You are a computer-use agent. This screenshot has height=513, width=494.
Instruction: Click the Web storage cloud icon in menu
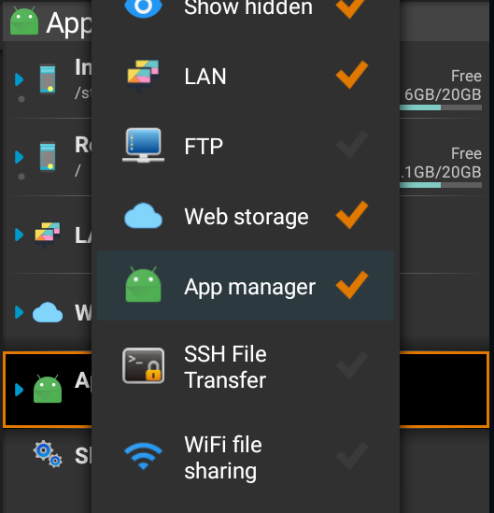[143, 216]
